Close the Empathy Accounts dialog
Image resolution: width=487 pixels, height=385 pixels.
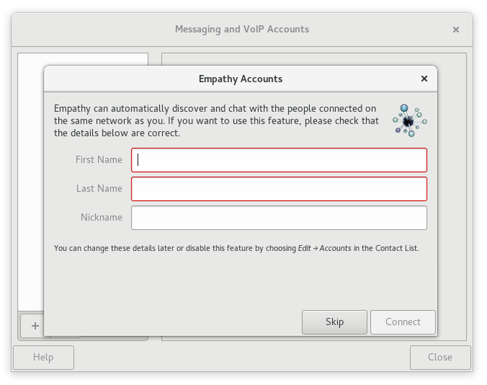point(424,79)
